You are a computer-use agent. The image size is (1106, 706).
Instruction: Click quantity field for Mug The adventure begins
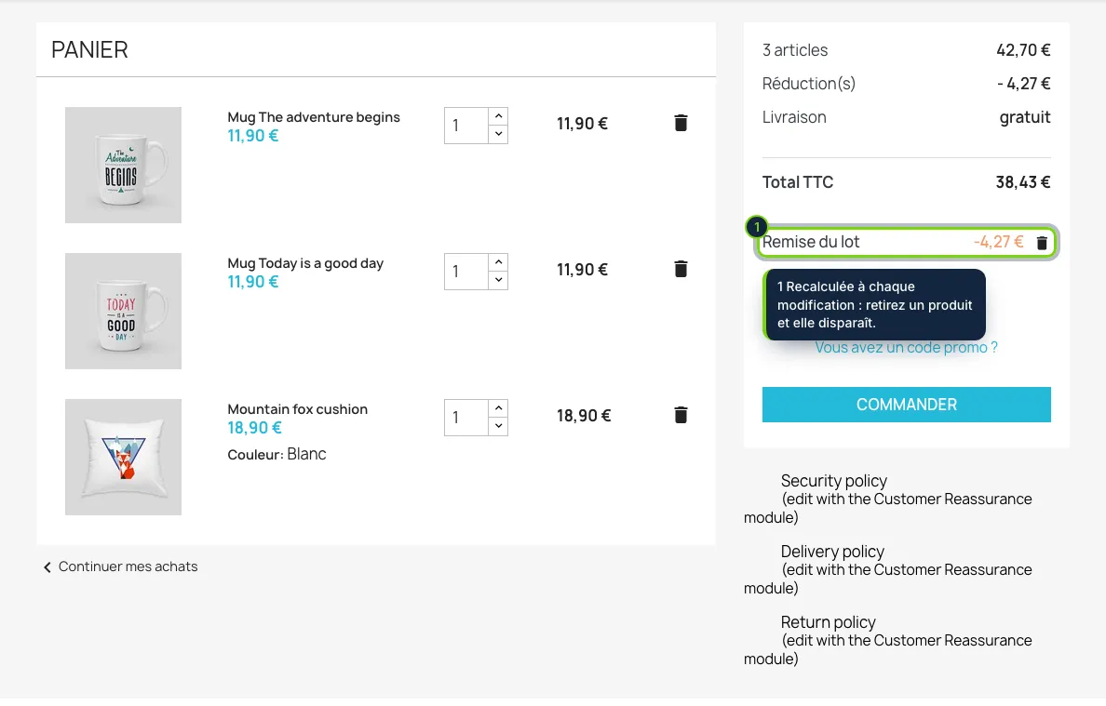[x=466, y=126]
